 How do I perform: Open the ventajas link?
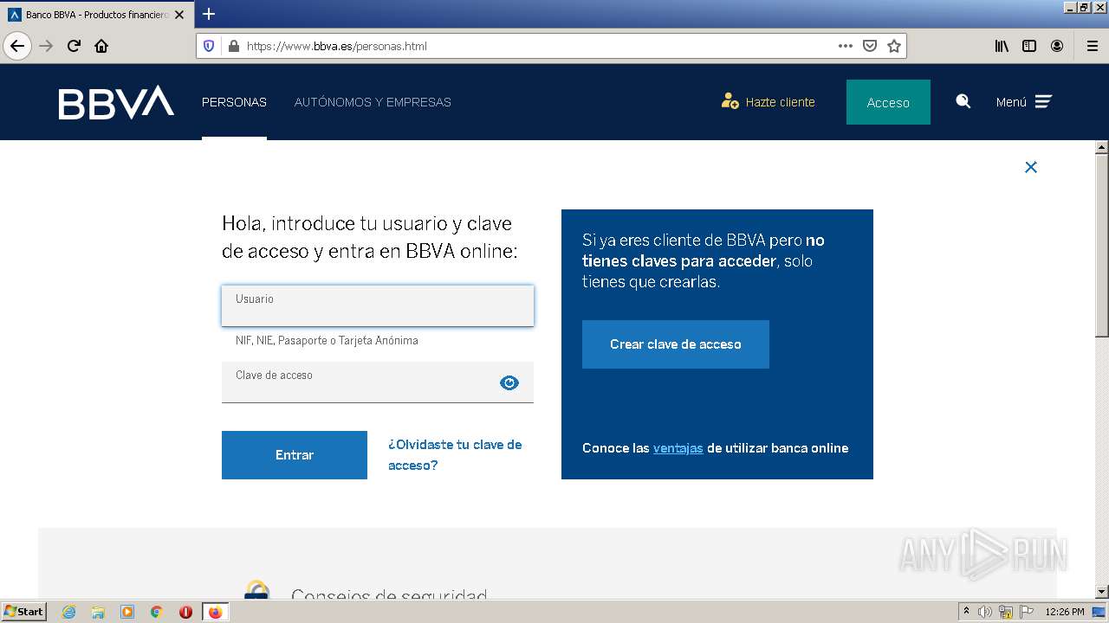click(678, 448)
